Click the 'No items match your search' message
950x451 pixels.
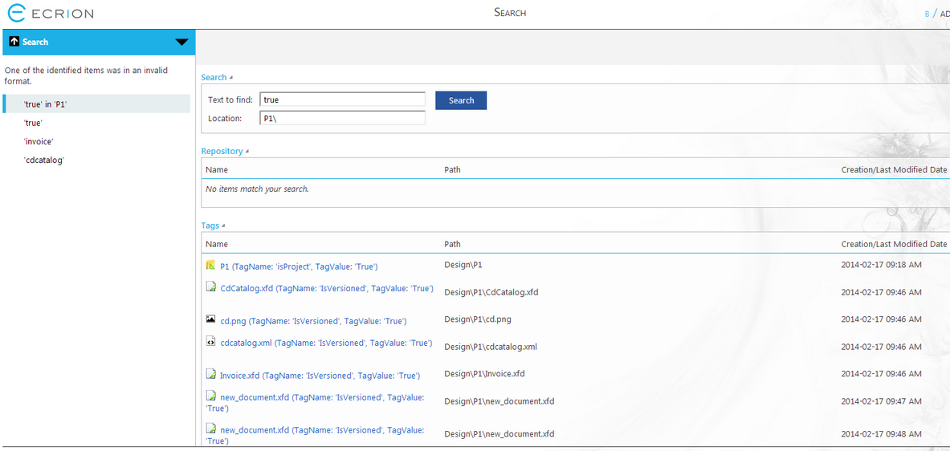pos(258,189)
